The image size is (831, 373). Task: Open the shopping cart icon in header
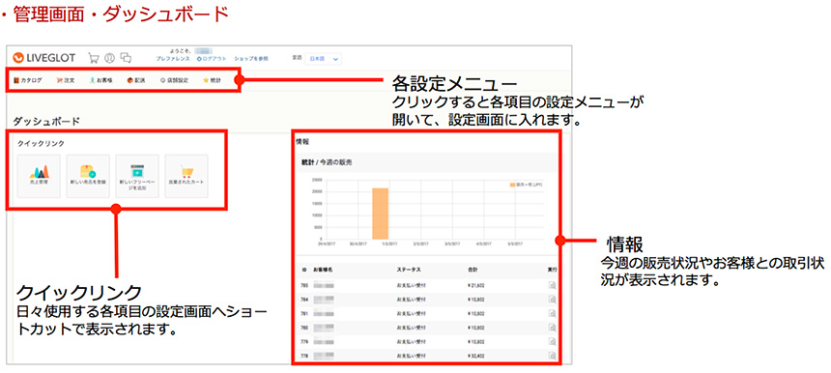[94, 58]
